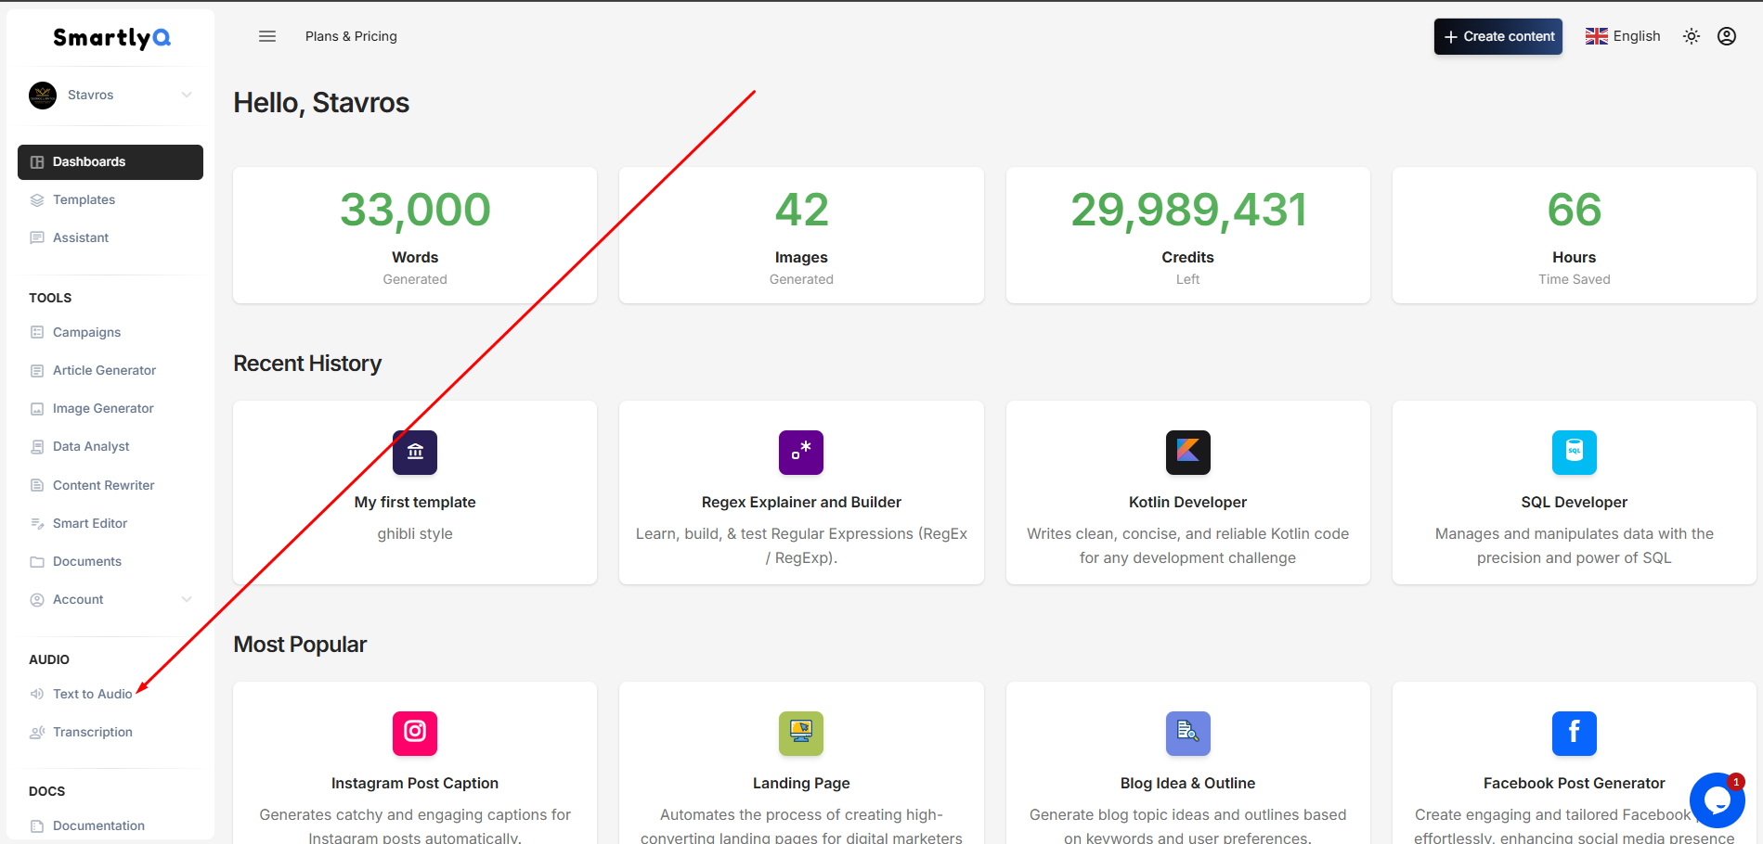The height and width of the screenshot is (844, 1763).
Task: Open the 33,000 Words Generated card
Action: (415, 235)
